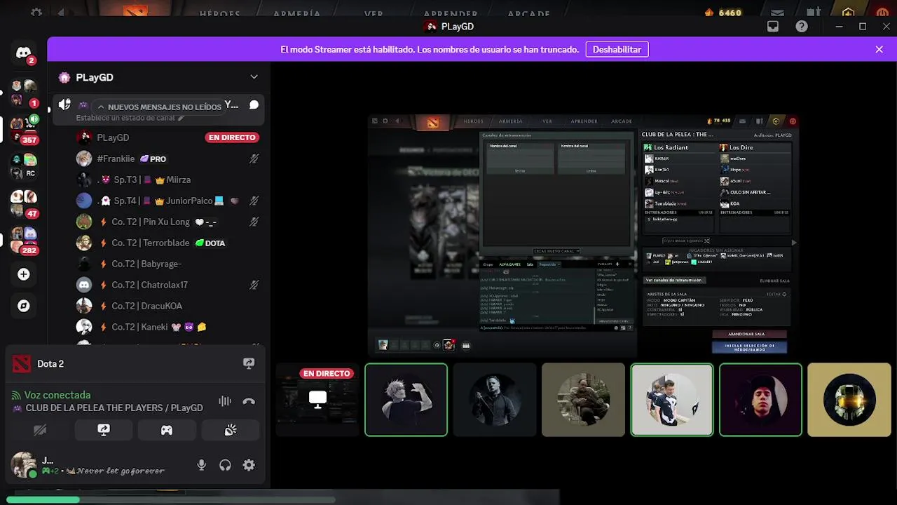The image size is (897, 505).
Task: Click Establece un estado de canal
Action: (125, 118)
